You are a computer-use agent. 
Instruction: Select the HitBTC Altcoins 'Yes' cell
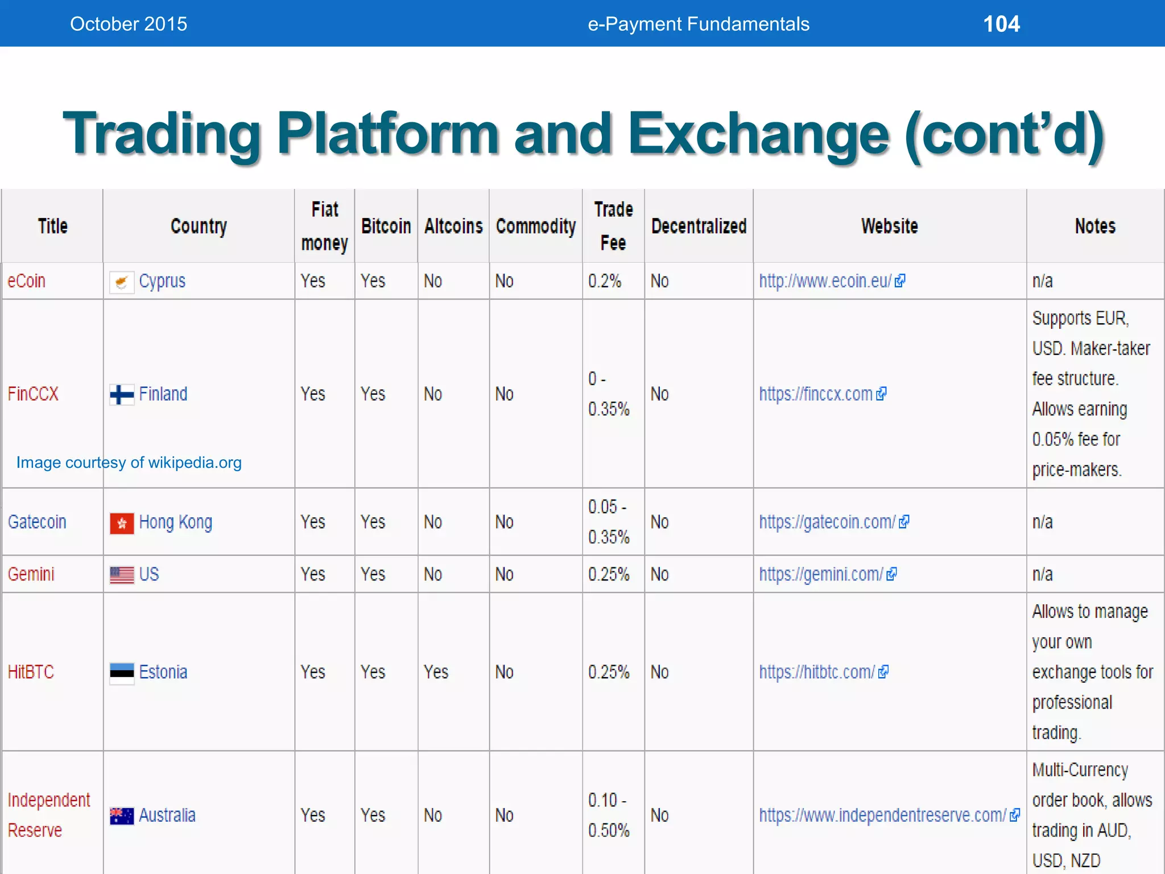pos(453,672)
